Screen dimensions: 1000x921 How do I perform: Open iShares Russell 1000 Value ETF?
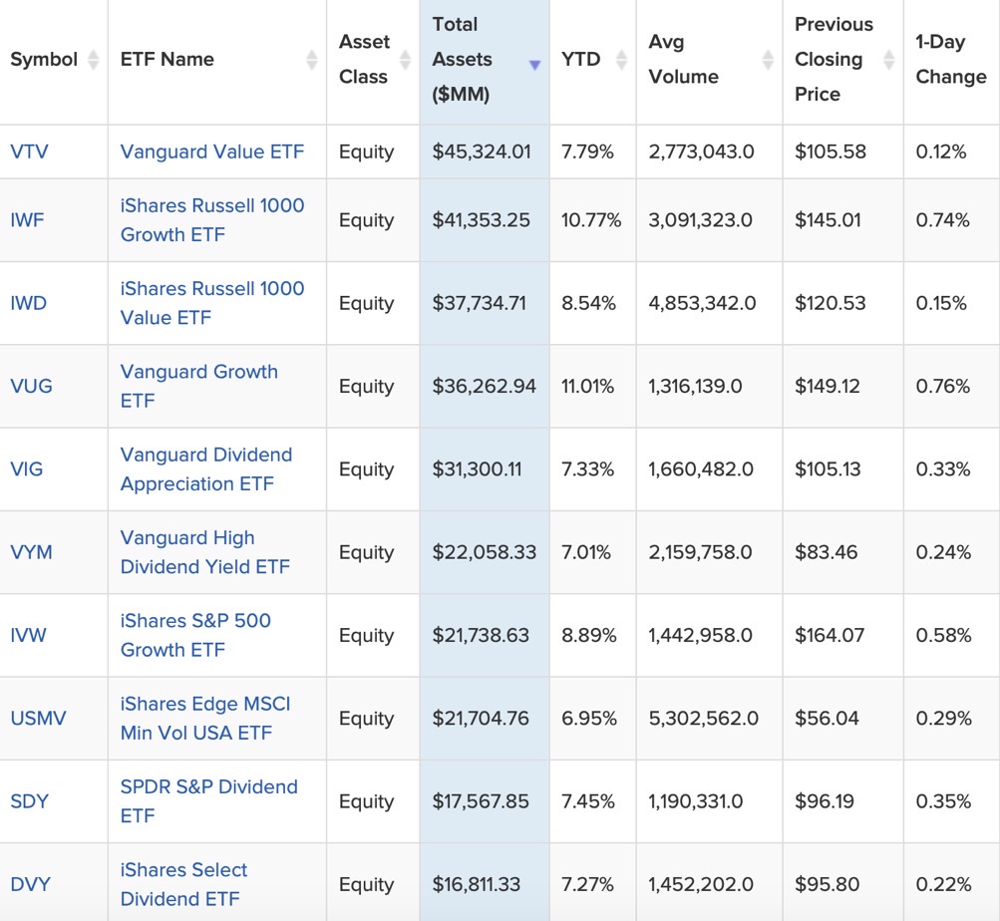pos(212,303)
